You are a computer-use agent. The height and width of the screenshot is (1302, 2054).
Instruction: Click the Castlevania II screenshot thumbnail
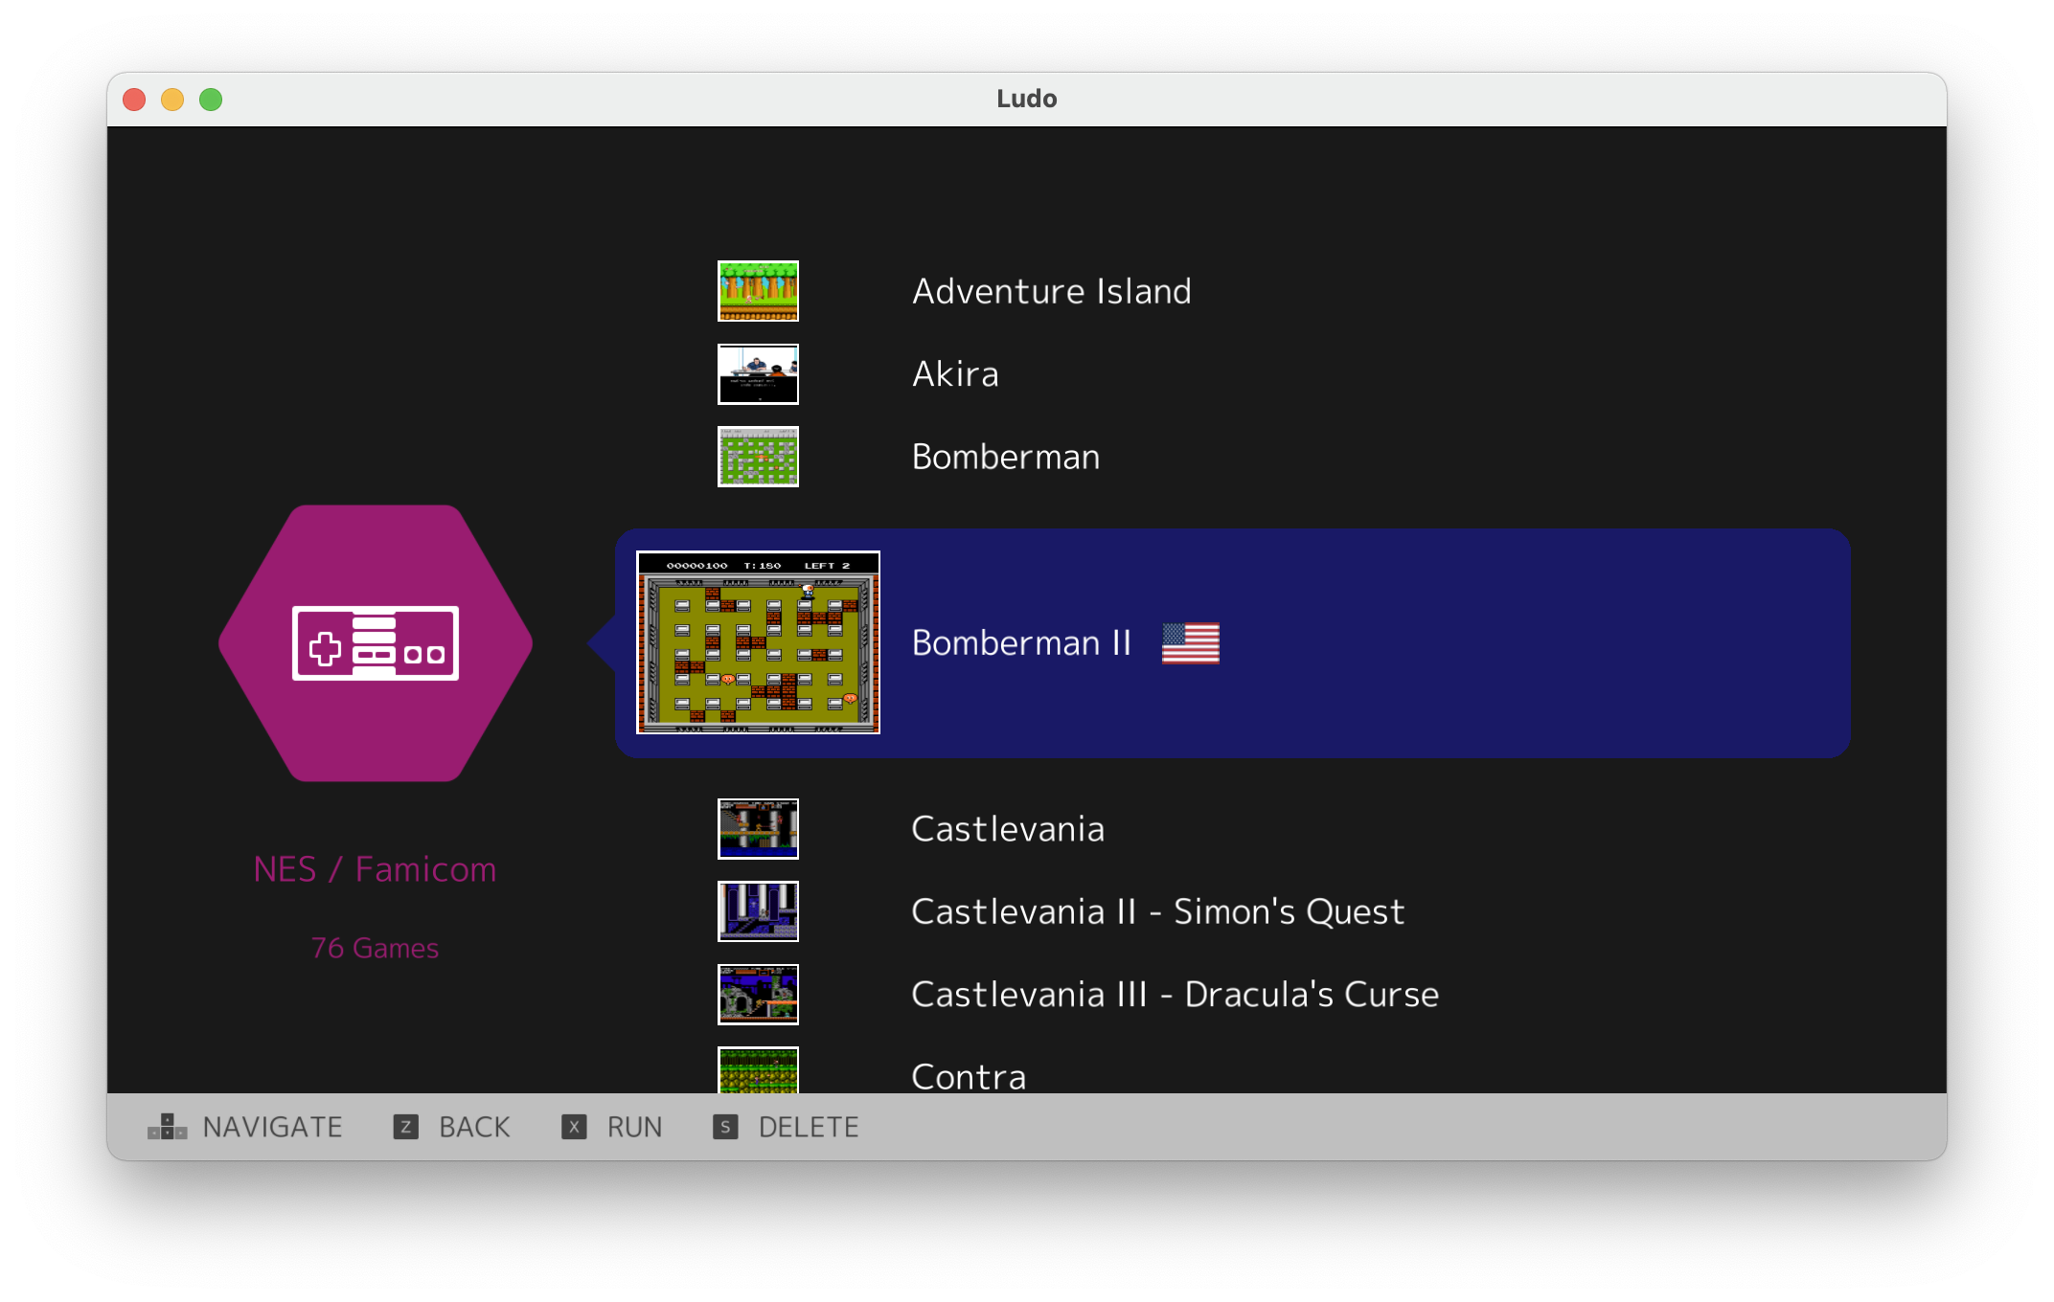click(x=757, y=911)
